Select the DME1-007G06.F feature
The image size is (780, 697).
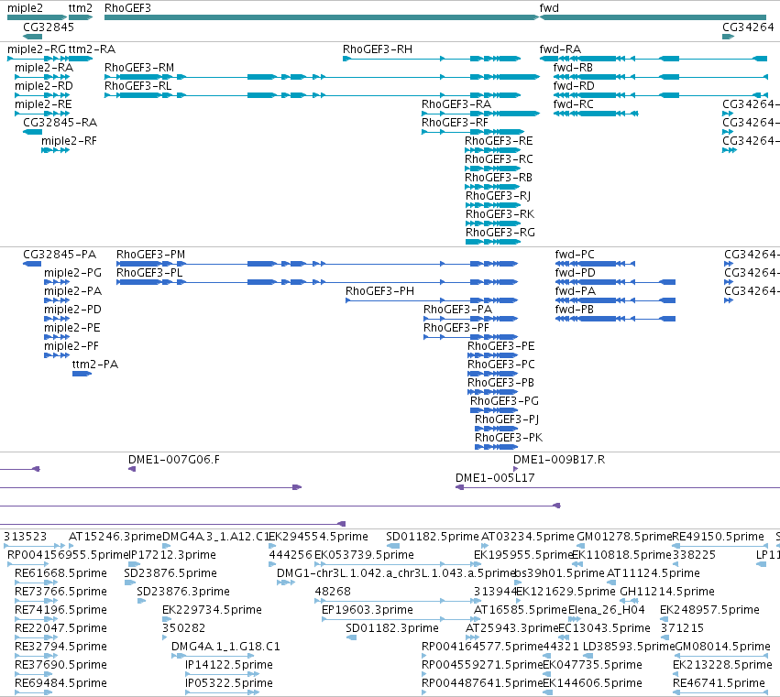(x=132, y=469)
